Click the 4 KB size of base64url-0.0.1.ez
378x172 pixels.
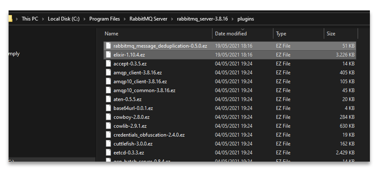click(x=350, y=108)
